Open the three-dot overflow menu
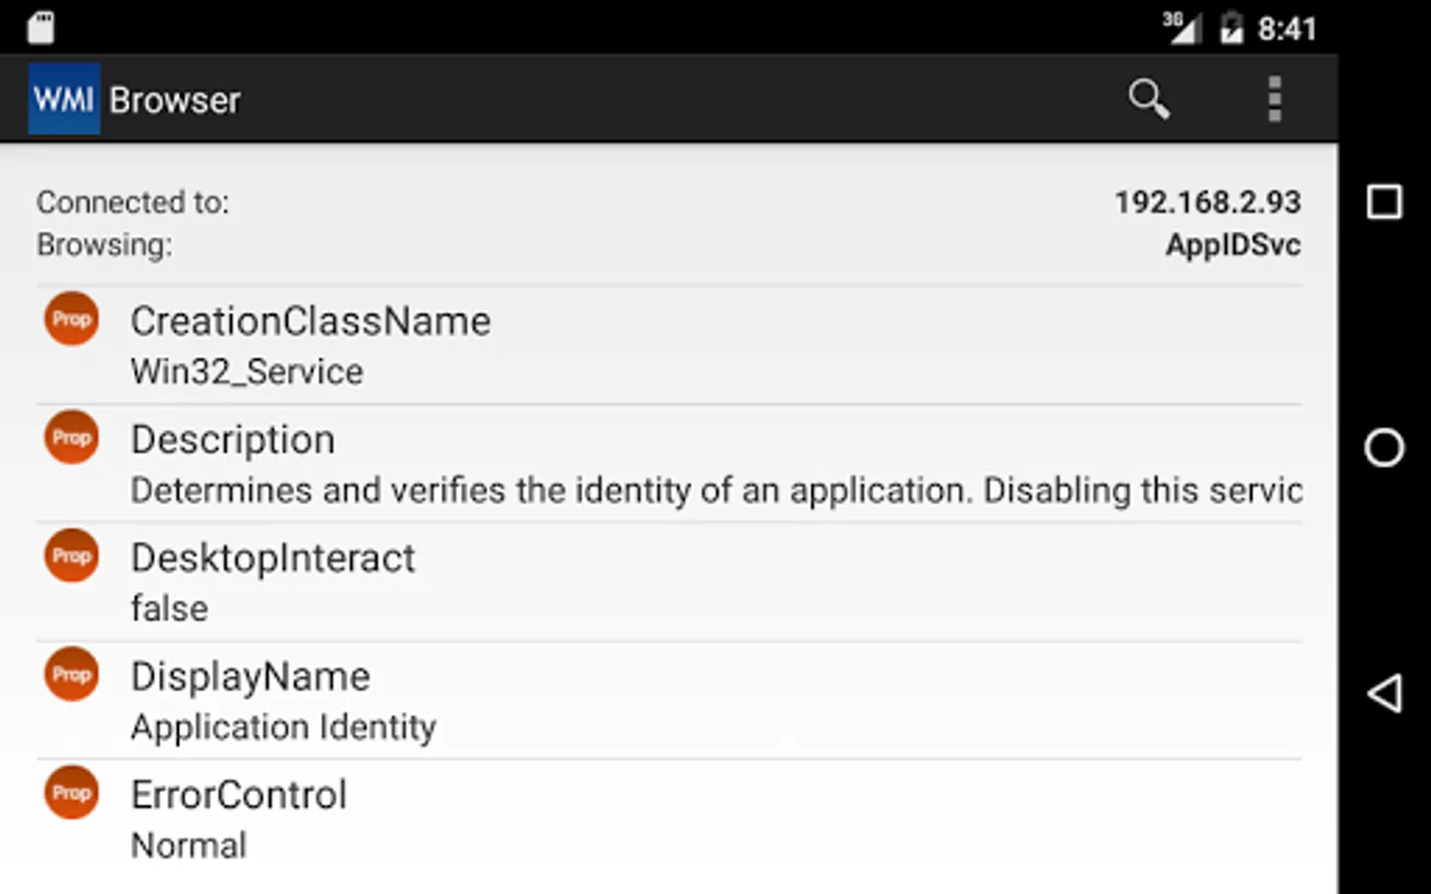 point(1275,99)
